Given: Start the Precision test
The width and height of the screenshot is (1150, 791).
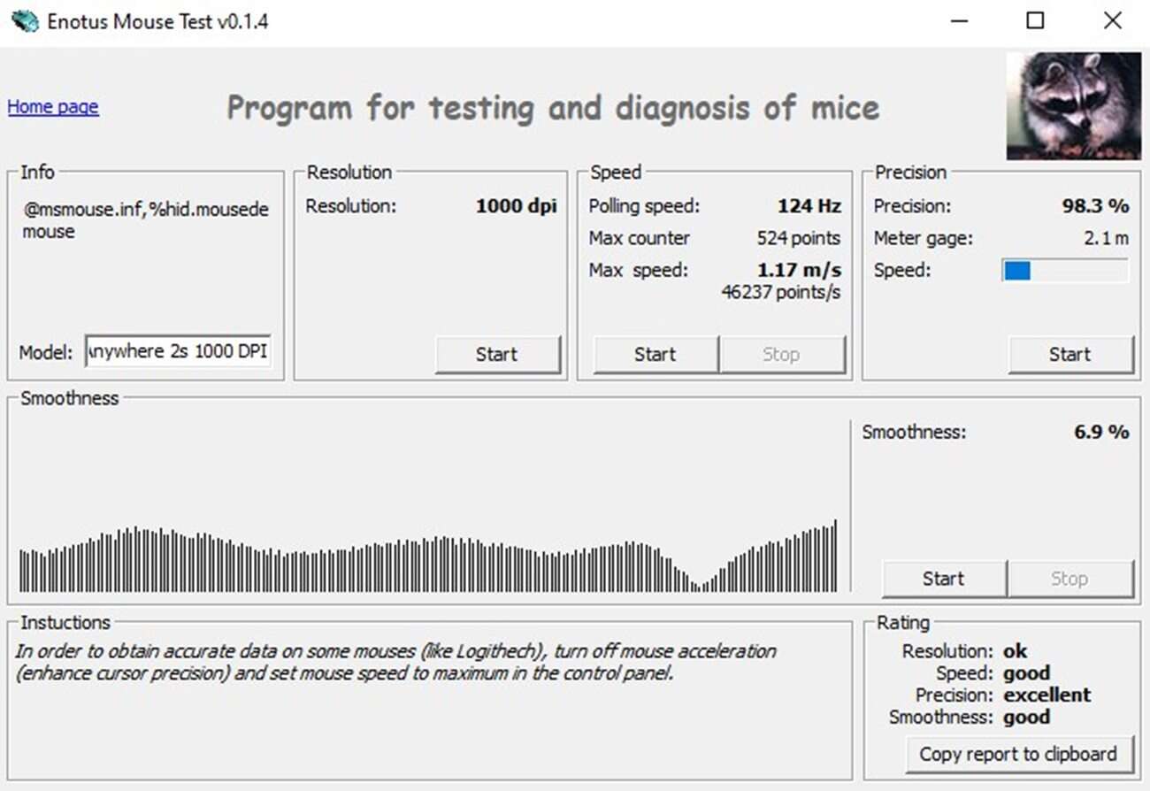Looking at the screenshot, I should (1070, 353).
